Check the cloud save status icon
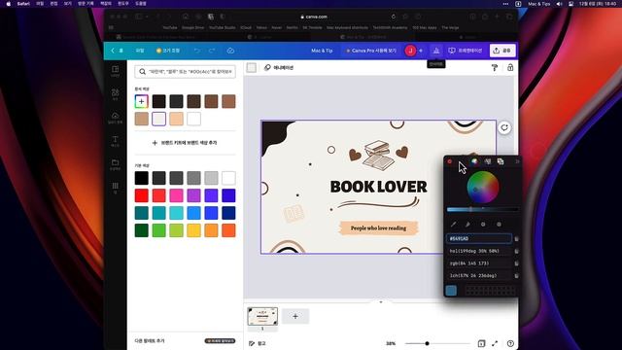This screenshot has height=350, width=622. tap(230, 51)
